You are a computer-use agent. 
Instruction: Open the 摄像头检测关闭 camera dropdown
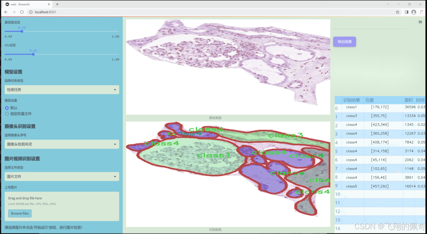(x=62, y=144)
